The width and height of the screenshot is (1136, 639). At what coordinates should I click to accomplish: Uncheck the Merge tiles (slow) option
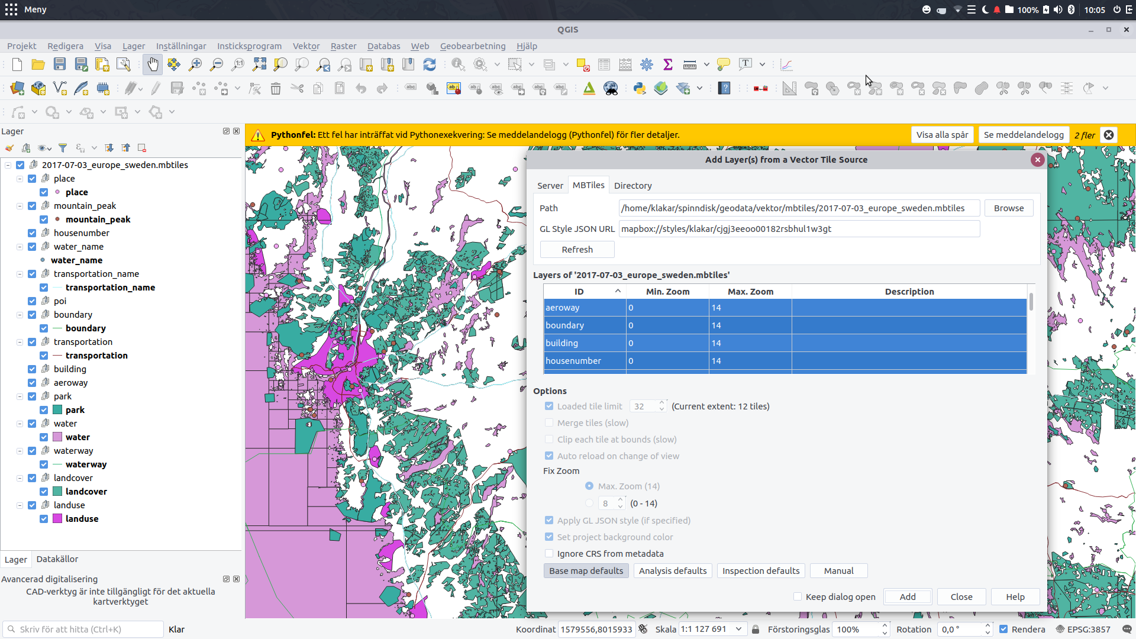pos(549,422)
